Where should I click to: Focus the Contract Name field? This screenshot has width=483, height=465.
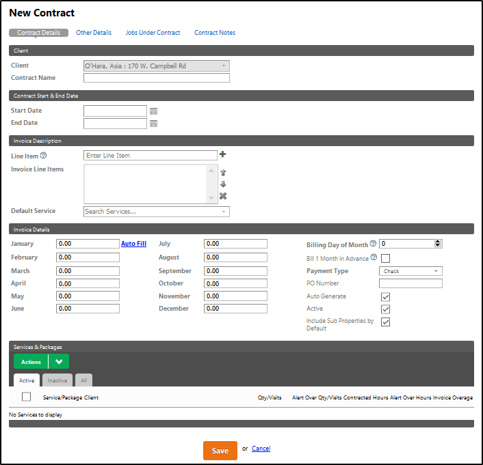[157, 78]
